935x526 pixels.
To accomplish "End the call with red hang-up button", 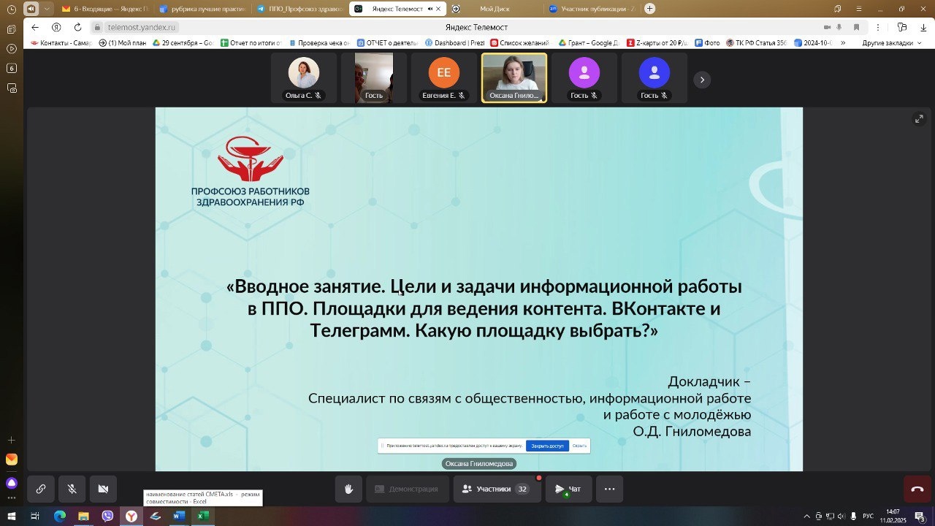I will pyautogui.click(x=917, y=489).
